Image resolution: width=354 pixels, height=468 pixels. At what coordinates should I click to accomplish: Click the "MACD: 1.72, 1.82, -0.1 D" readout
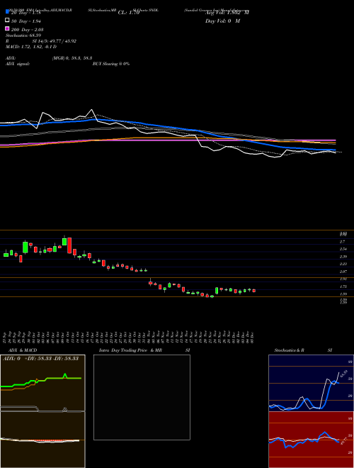point(31,47)
